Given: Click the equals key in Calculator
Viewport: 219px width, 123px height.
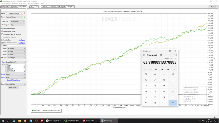Looking at the screenshot, I should 173,103.
